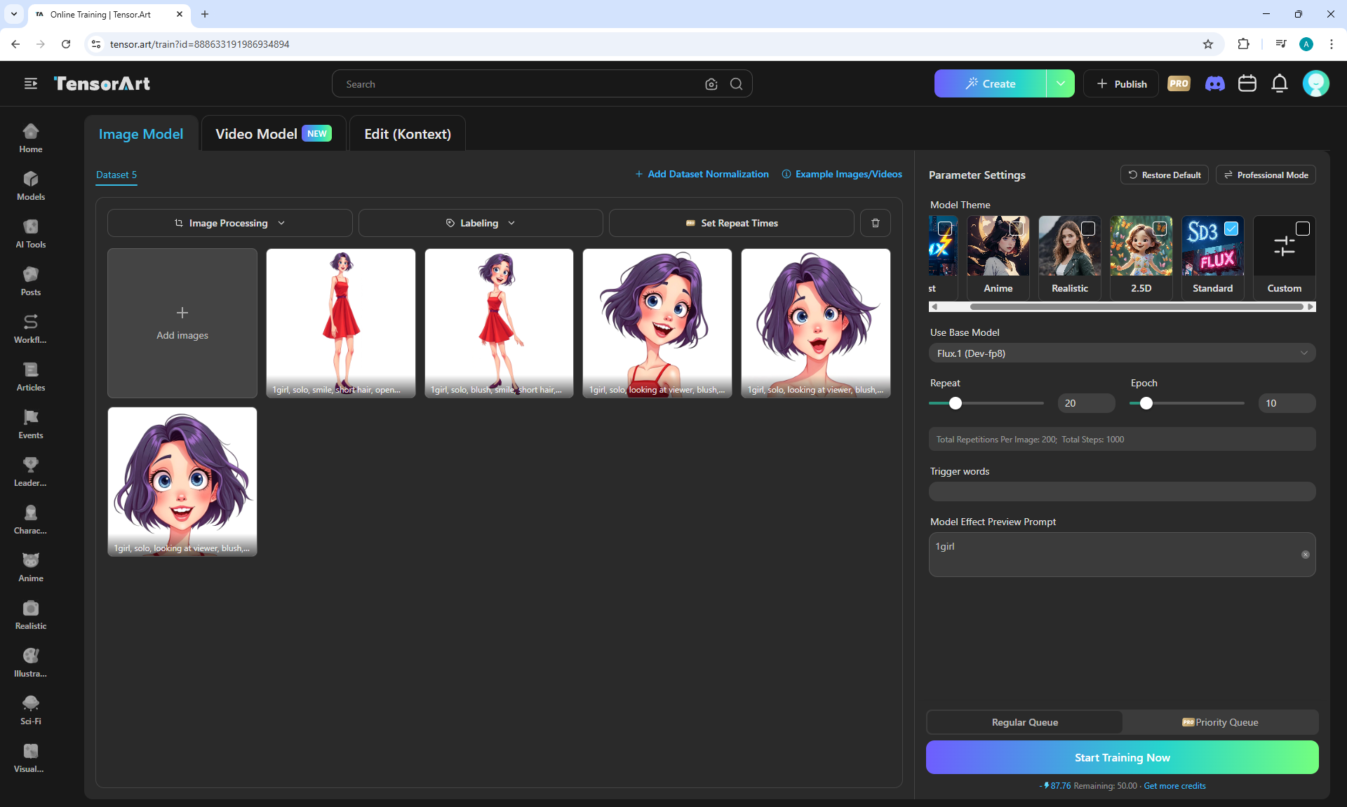The image size is (1347, 807).
Task: Open the calendar check-in icon
Action: 1247,84
